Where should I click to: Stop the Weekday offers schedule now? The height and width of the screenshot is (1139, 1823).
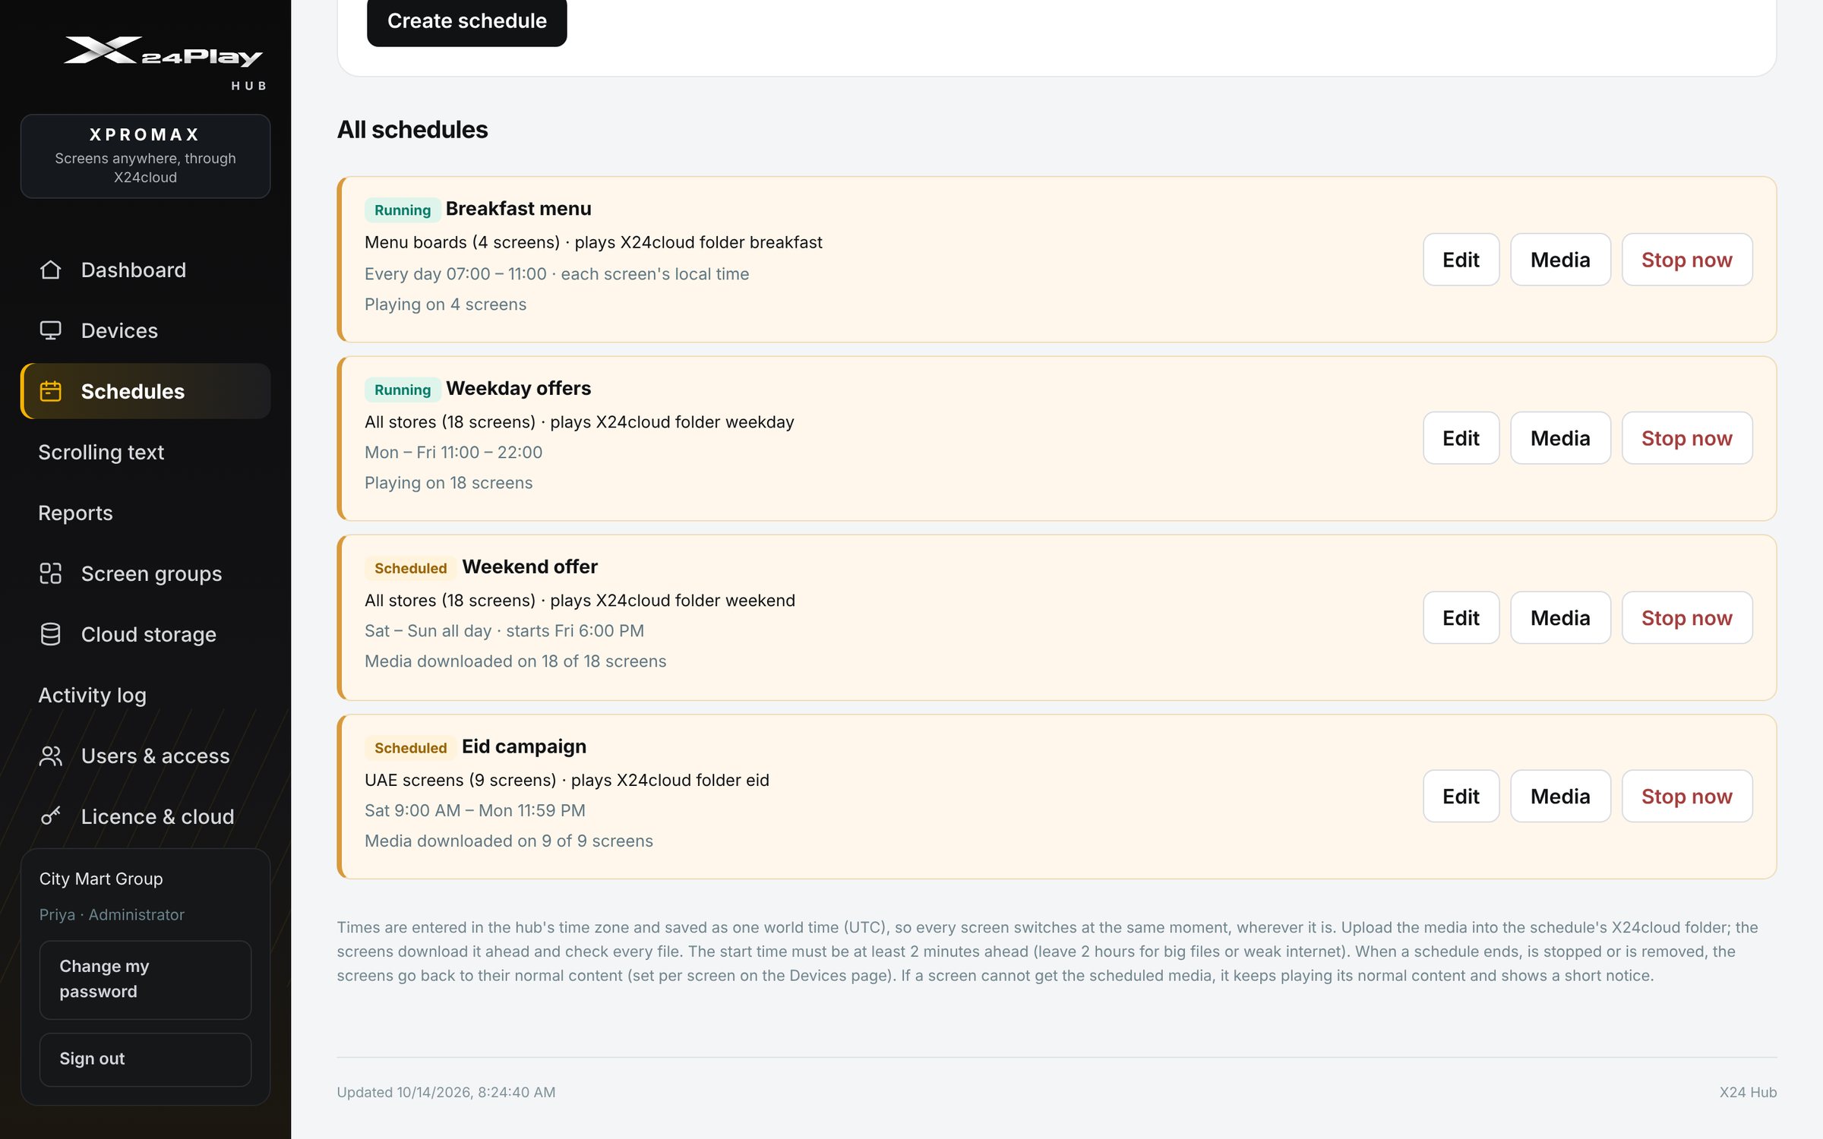pos(1687,438)
